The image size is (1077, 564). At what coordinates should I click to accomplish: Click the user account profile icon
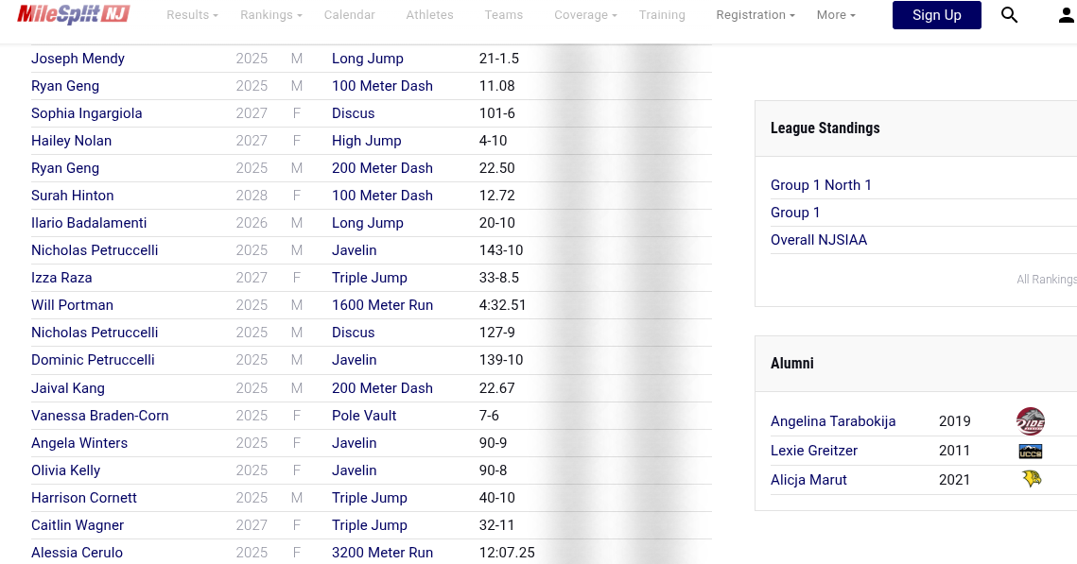(x=1066, y=15)
